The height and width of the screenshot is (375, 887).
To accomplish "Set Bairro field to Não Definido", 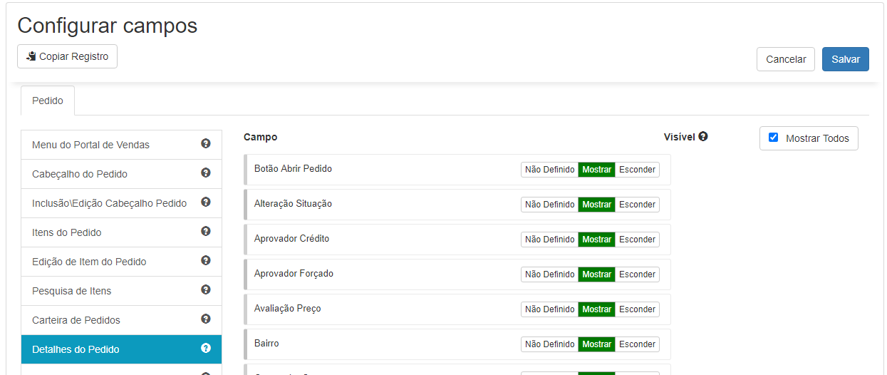I will coord(549,344).
